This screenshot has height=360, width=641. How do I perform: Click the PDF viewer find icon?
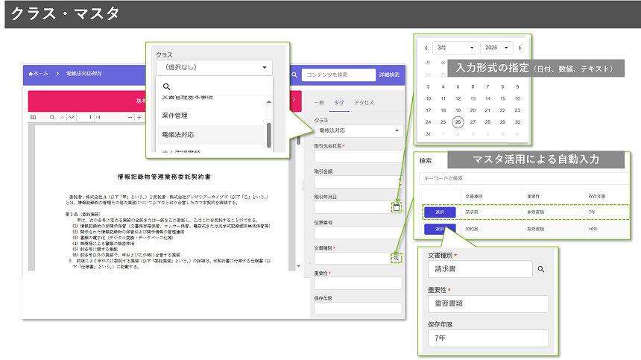52,117
